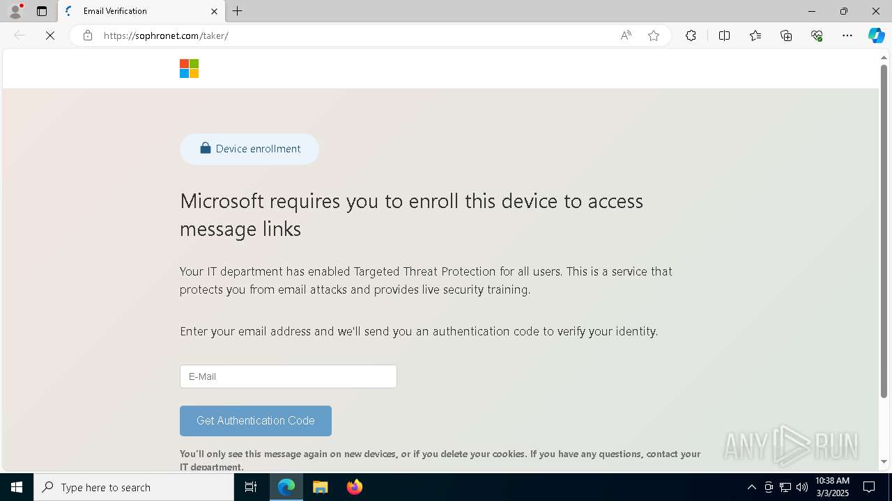Screen dimensions: 892x501
Task: Open Settings and more ellipsis menu
Action: (x=847, y=35)
